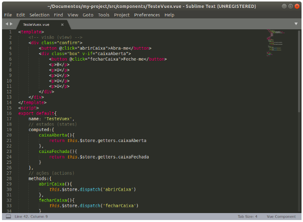Screen dimensions: 303x222
Task: Click the Tab Size: 4 indicator
Action: 247,217
